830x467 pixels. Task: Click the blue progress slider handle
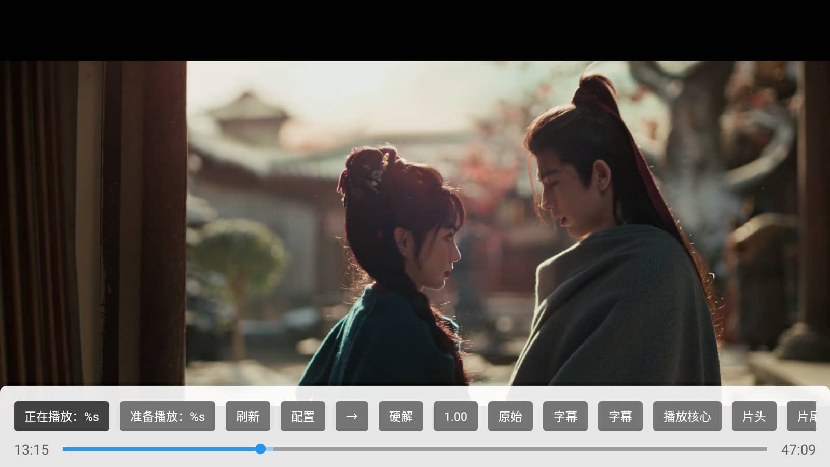pos(260,449)
